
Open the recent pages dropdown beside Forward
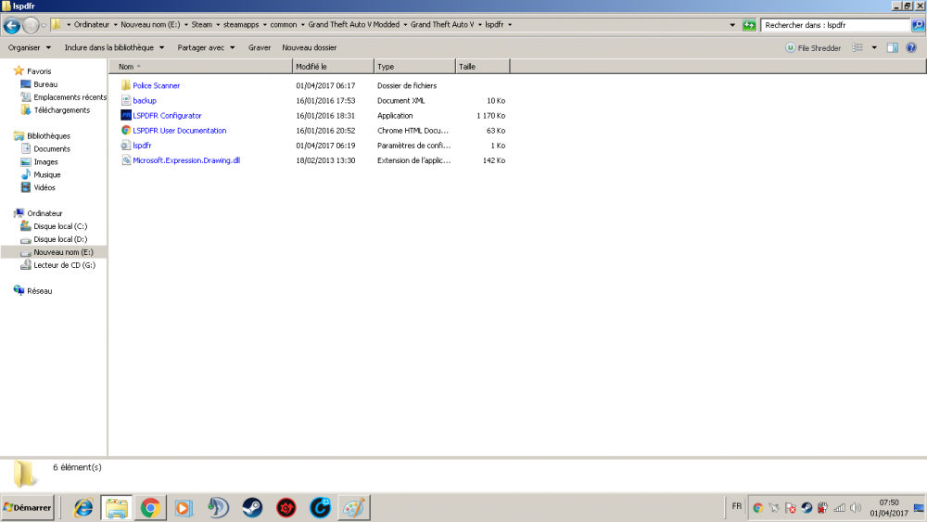click(44, 25)
